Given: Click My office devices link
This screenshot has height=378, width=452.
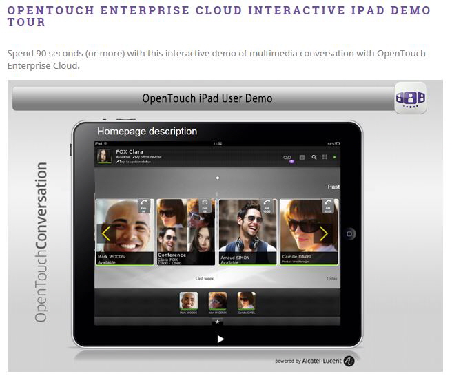Looking at the screenshot, I should coord(147,157).
